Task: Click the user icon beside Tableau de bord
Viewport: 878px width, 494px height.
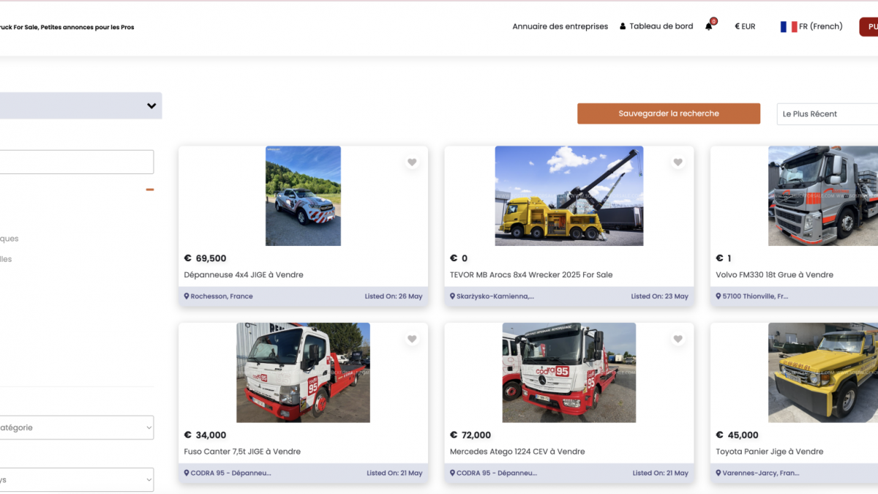Action: pyautogui.click(x=623, y=26)
